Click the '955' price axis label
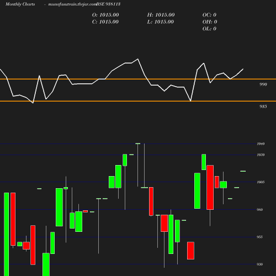276x276 pixels. coord(260,237)
